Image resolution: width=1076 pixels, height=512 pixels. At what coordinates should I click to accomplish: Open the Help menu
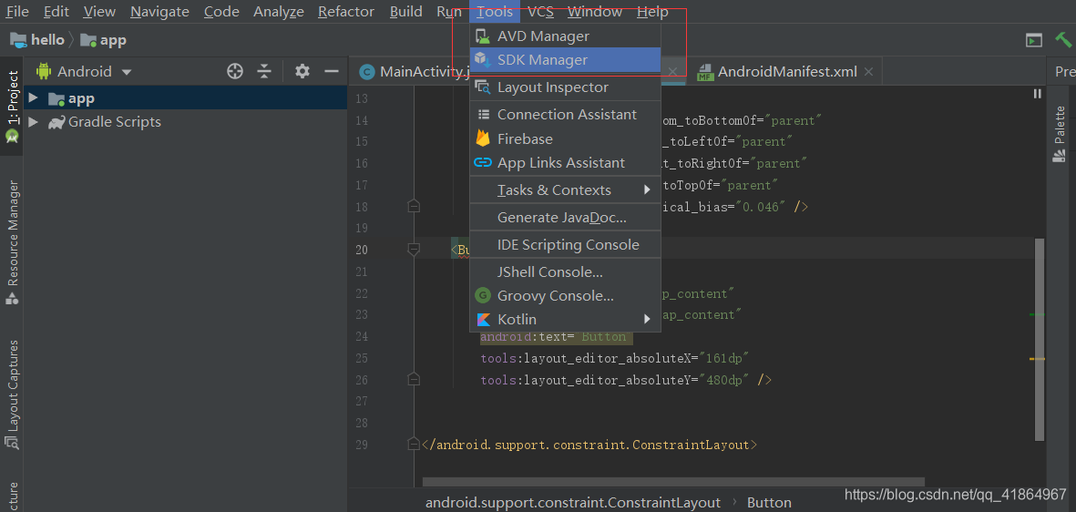[x=652, y=12]
